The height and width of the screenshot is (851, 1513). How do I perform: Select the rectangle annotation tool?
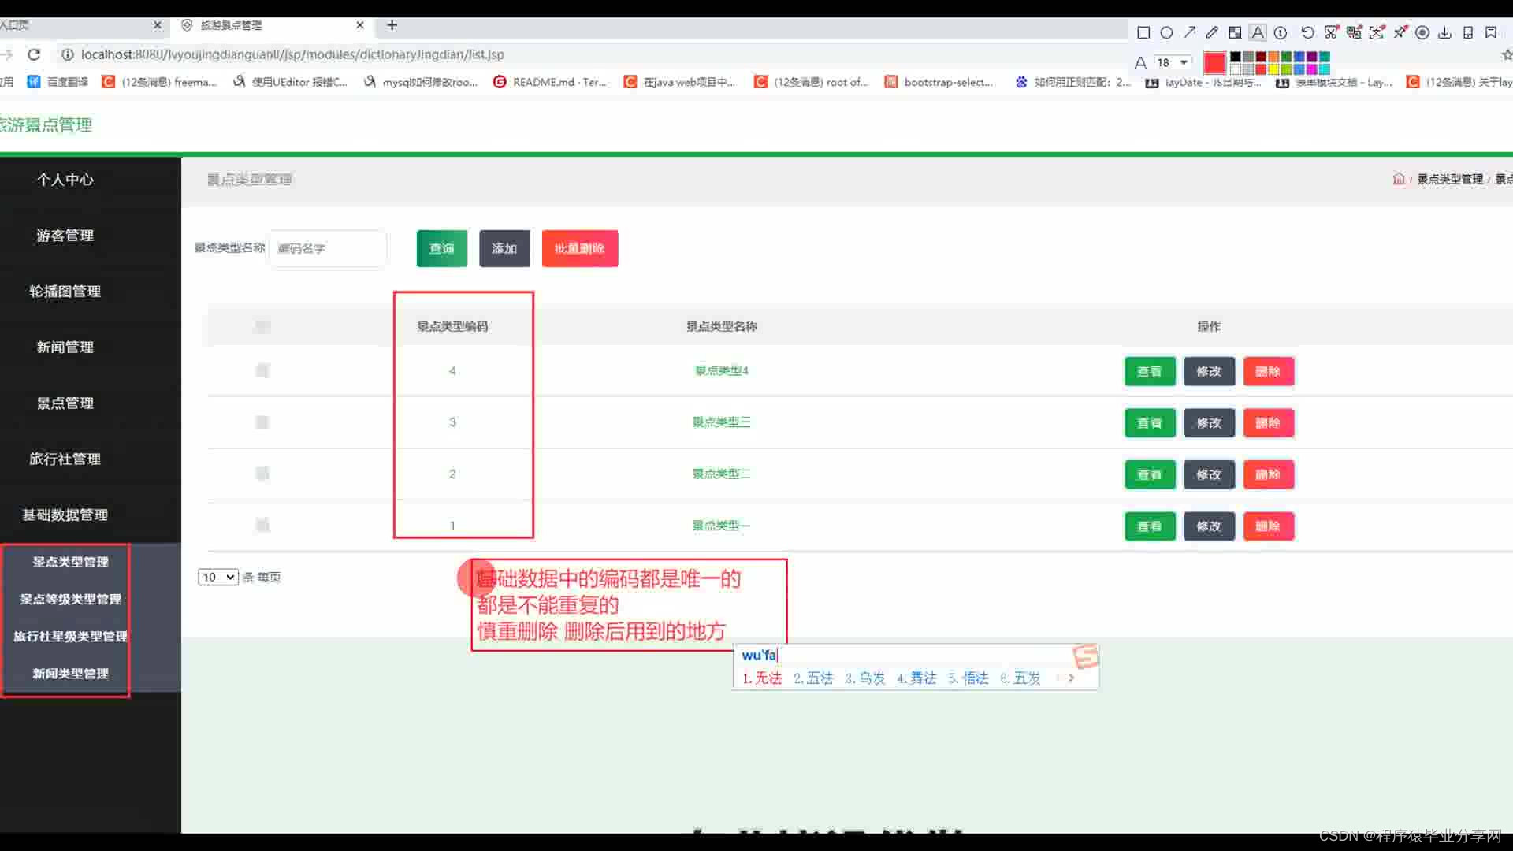(1143, 32)
